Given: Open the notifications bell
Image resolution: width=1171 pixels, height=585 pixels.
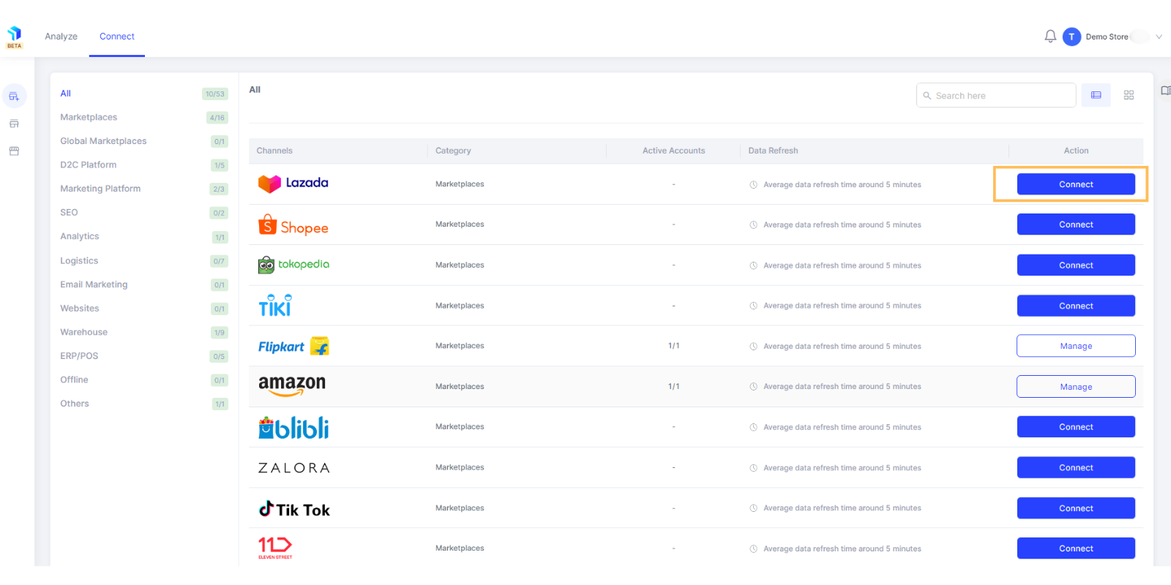Looking at the screenshot, I should (1050, 36).
